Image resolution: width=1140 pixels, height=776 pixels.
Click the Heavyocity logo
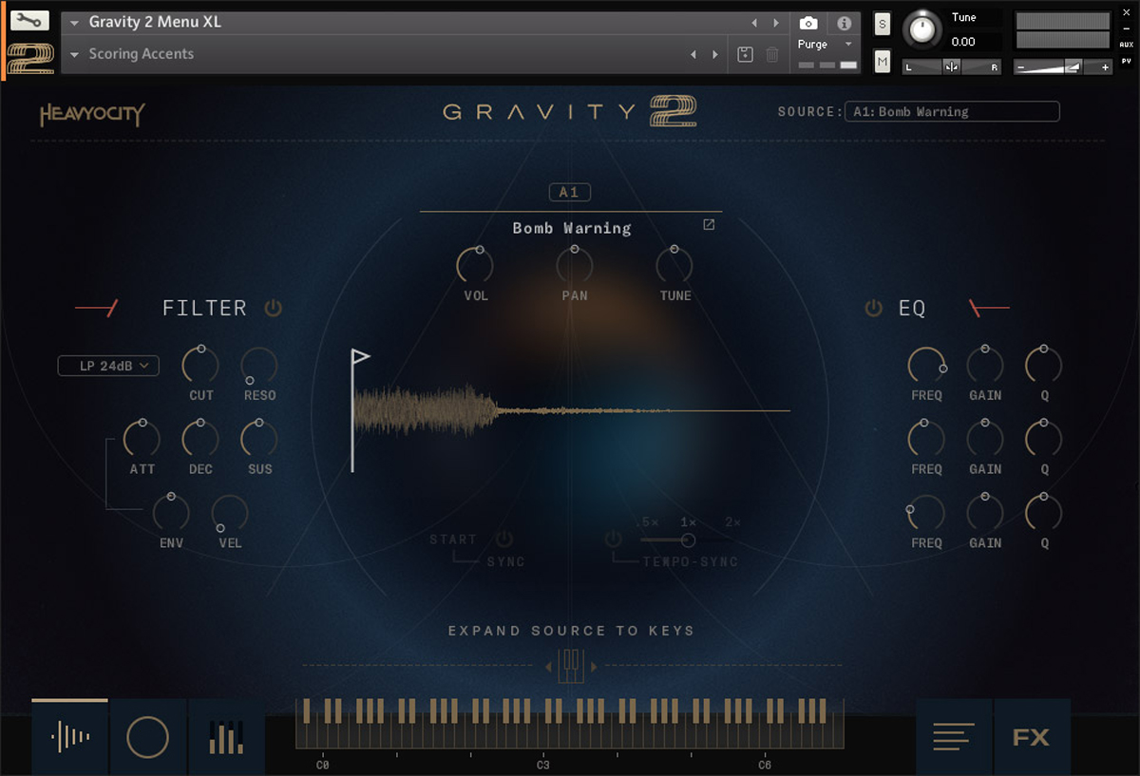click(92, 115)
